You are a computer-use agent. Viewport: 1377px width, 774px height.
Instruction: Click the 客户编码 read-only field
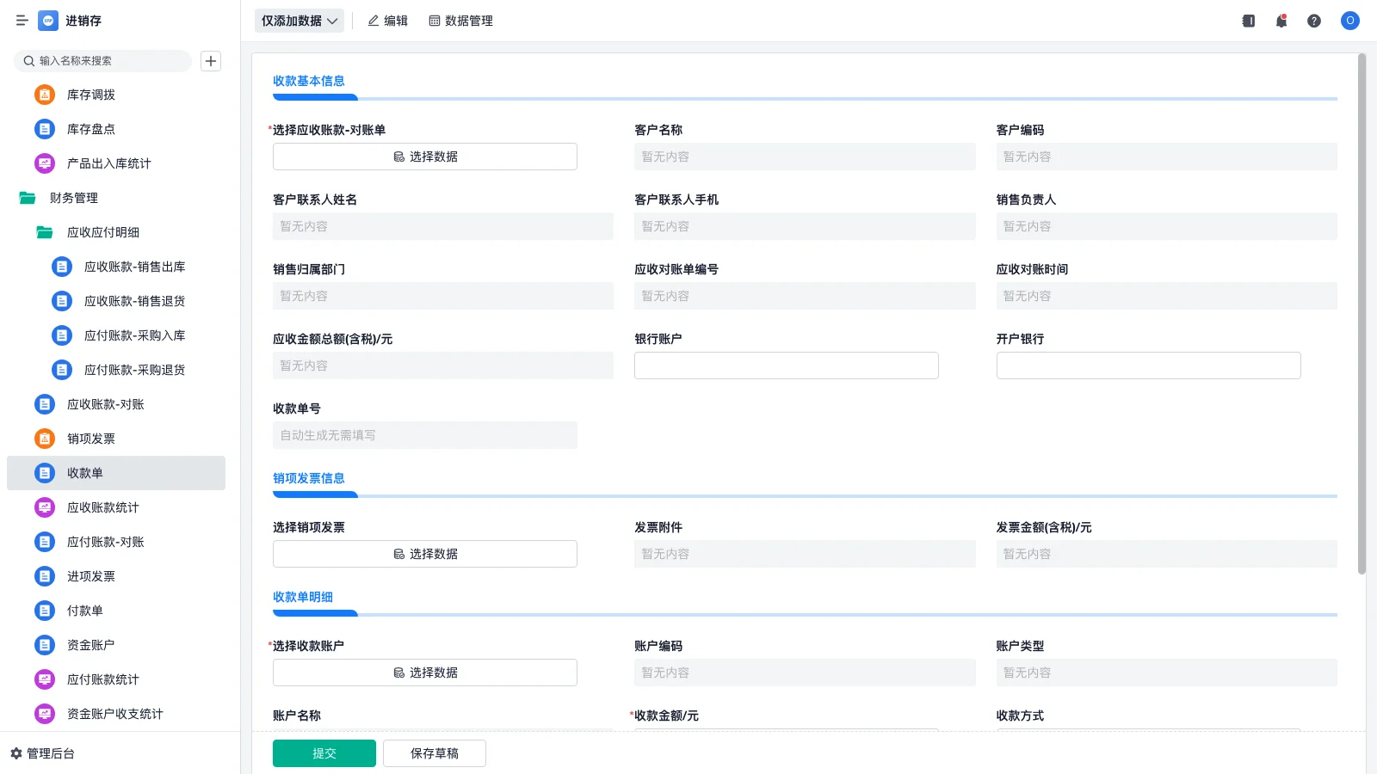(1167, 157)
